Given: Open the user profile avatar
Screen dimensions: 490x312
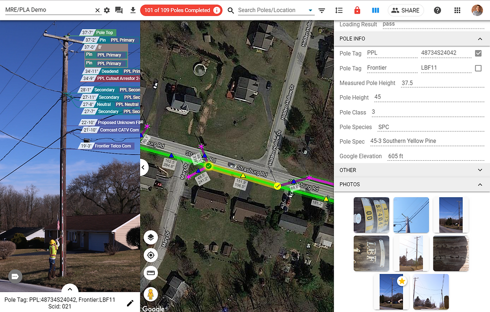Looking at the screenshot, I should 477,11.
